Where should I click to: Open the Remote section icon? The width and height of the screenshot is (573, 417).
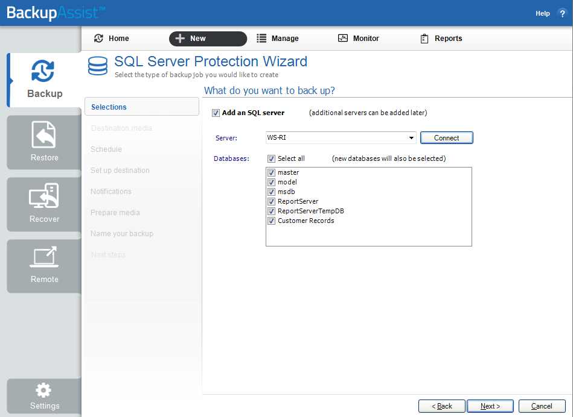pyautogui.click(x=44, y=257)
